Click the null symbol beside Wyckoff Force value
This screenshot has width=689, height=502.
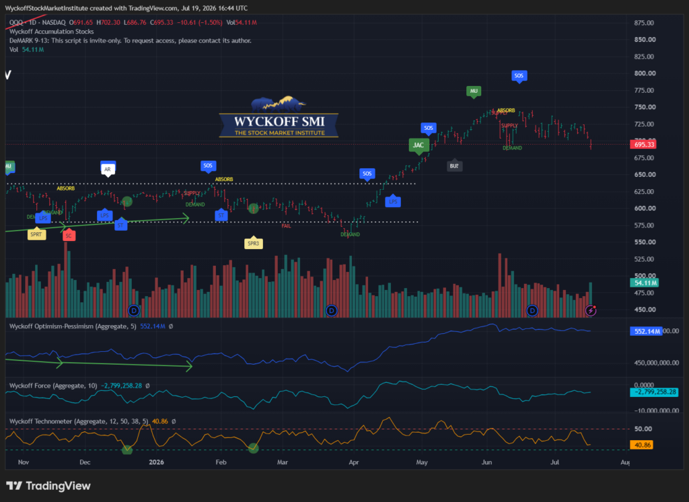[147, 386]
